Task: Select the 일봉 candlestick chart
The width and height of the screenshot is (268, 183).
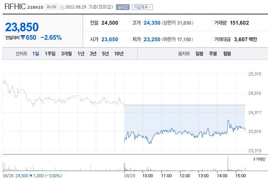Action: coord(200,54)
